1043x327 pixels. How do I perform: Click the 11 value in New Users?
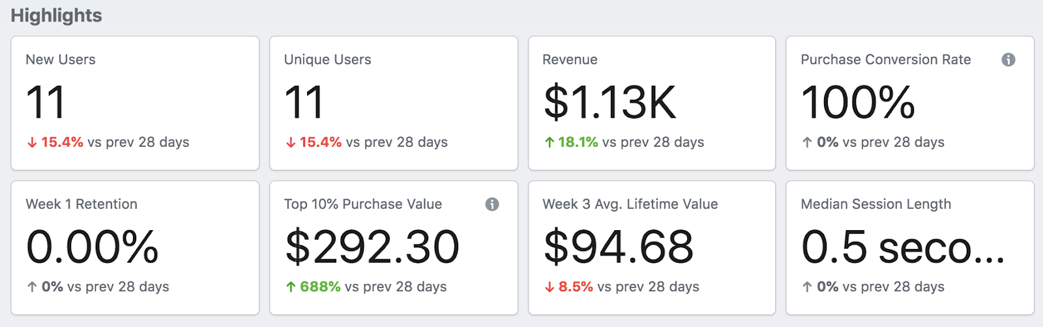click(x=46, y=102)
